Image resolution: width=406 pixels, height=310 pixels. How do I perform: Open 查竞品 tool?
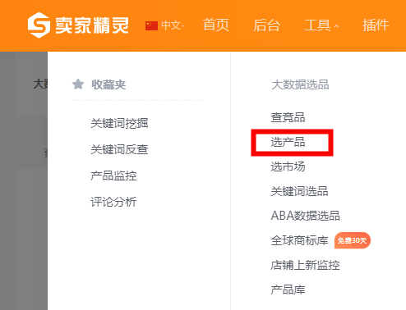tap(288, 117)
